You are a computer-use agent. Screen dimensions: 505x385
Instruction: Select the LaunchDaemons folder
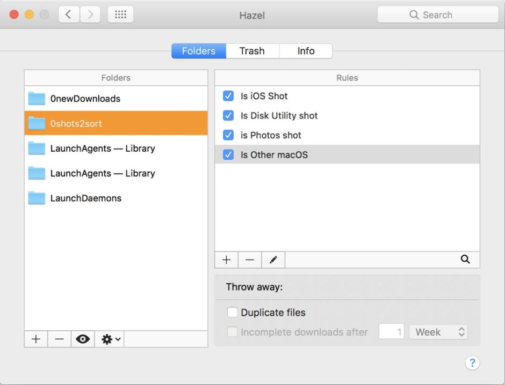point(86,198)
